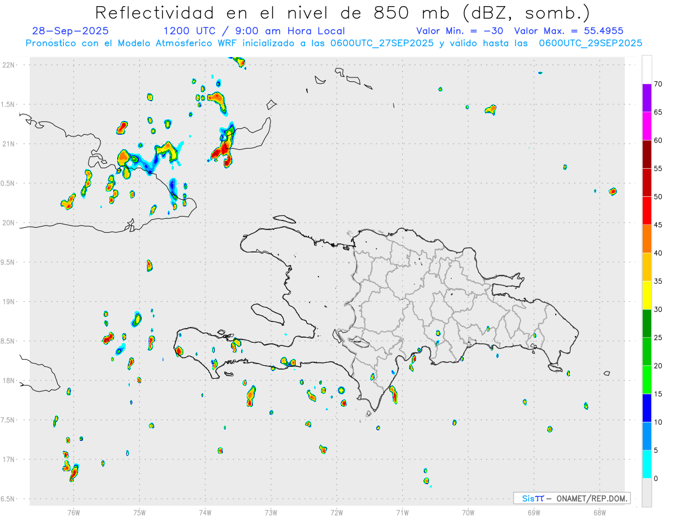Click the colorbar value '70'

pos(658,84)
